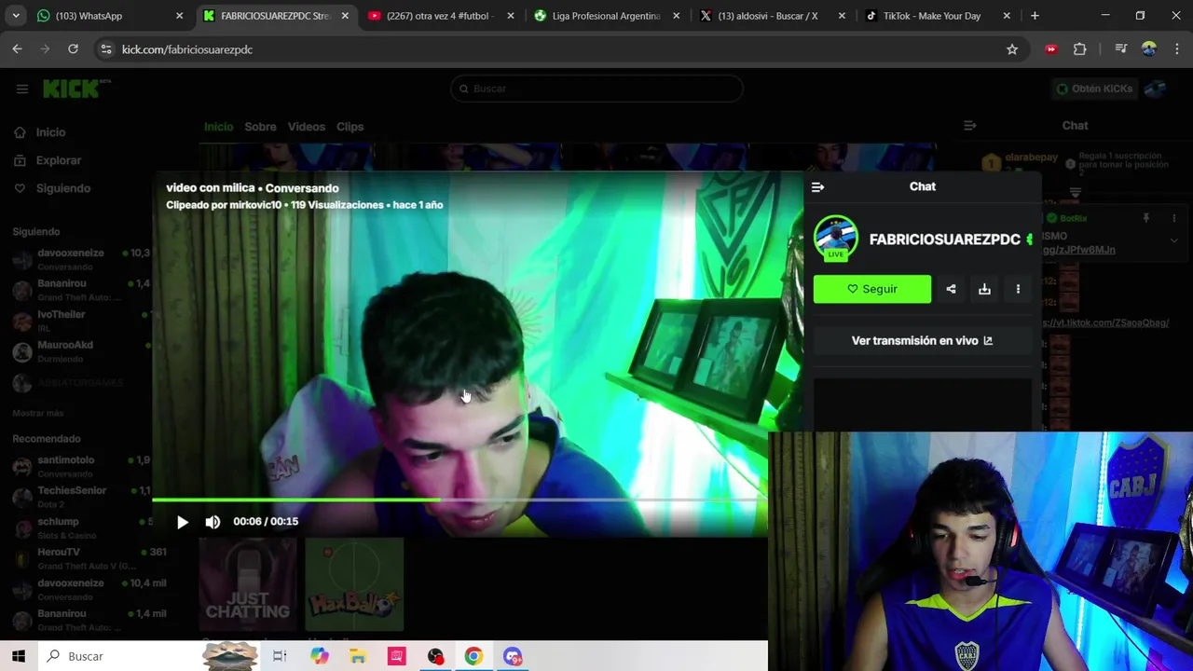The image size is (1193, 671).
Task: Share the clip via share icon
Action: click(951, 289)
